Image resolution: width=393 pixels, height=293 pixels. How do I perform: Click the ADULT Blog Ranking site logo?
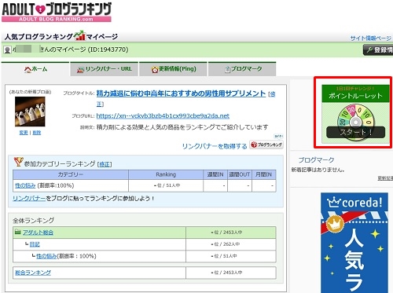click(57, 12)
